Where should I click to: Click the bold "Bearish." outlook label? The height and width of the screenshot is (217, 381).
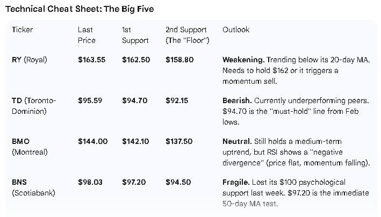[x=237, y=100]
